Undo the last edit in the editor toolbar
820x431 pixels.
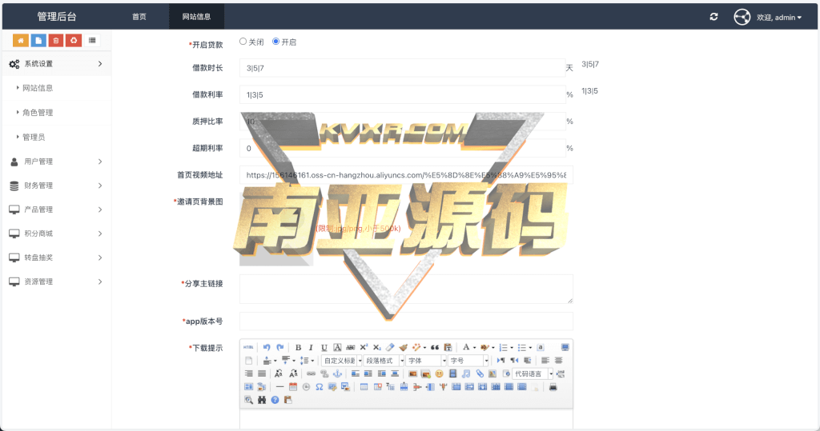tap(267, 347)
